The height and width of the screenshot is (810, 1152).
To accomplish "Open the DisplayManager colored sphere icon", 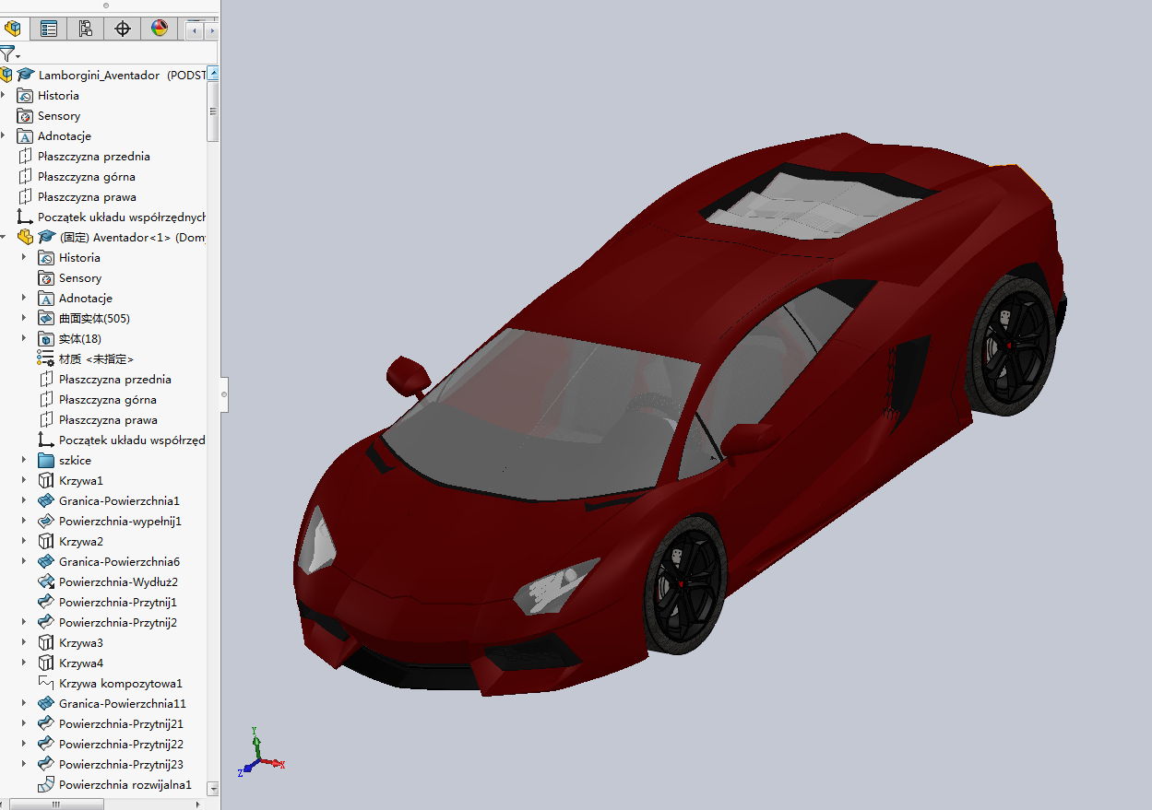I will [160, 29].
